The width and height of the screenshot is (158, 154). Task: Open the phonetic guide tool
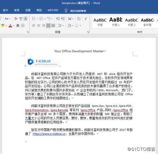[21, 19]
